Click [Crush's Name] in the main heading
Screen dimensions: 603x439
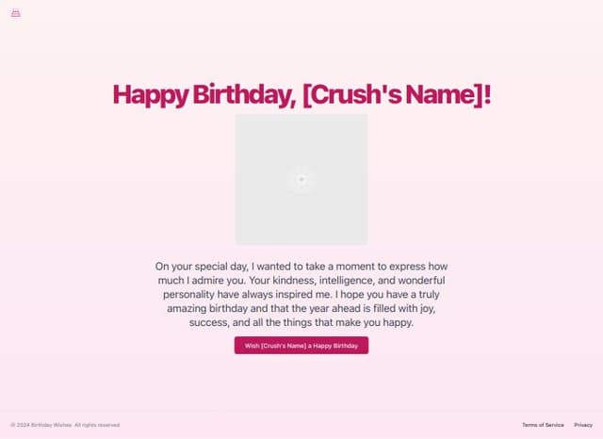click(x=392, y=94)
